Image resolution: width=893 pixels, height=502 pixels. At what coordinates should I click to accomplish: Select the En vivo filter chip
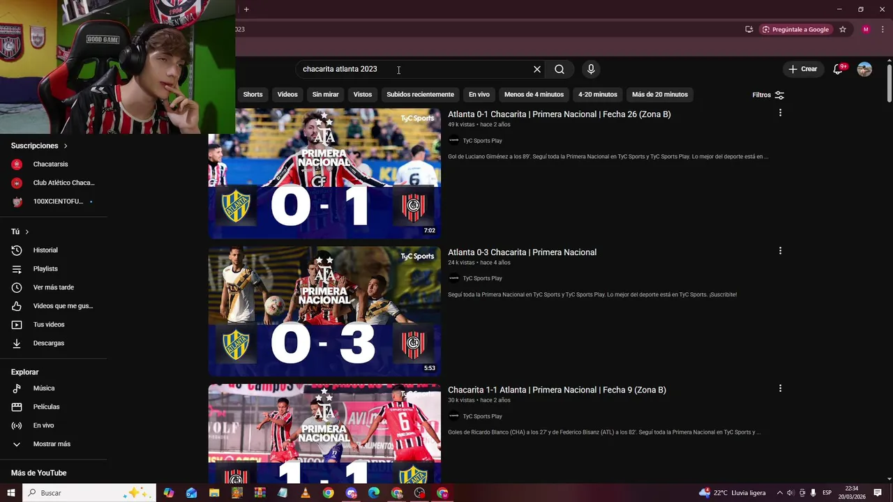click(479, 95)
